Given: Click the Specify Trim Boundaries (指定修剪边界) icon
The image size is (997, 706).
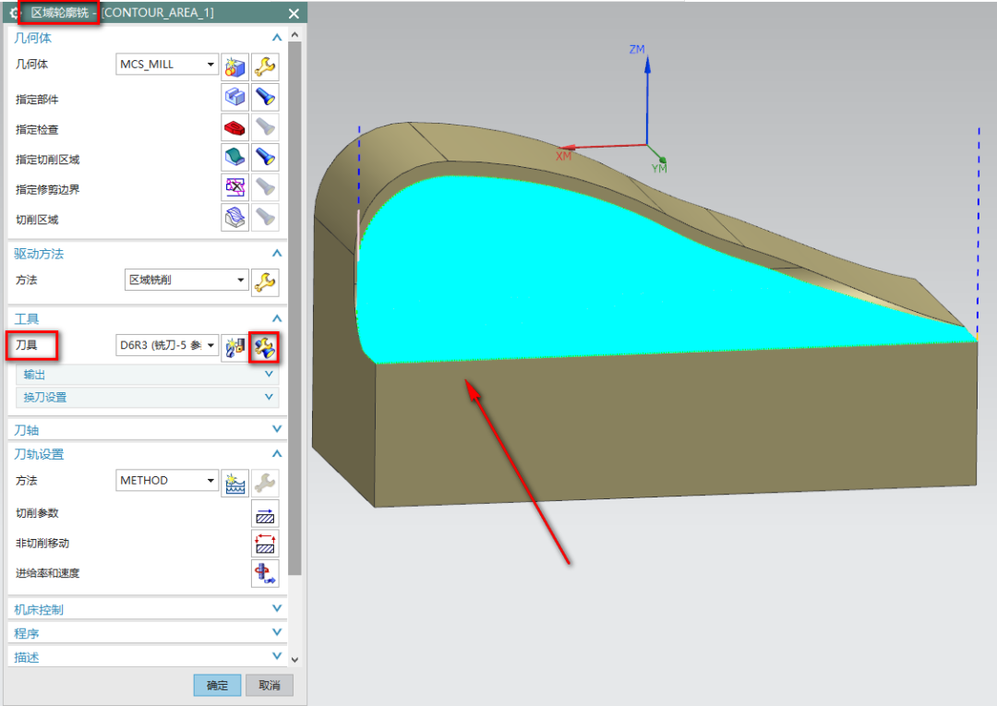Looking at the screenshot, I should coord(235,188).
